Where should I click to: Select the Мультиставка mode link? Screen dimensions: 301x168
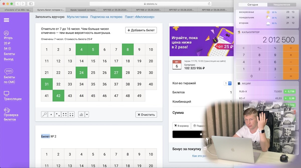pos(77,17)
